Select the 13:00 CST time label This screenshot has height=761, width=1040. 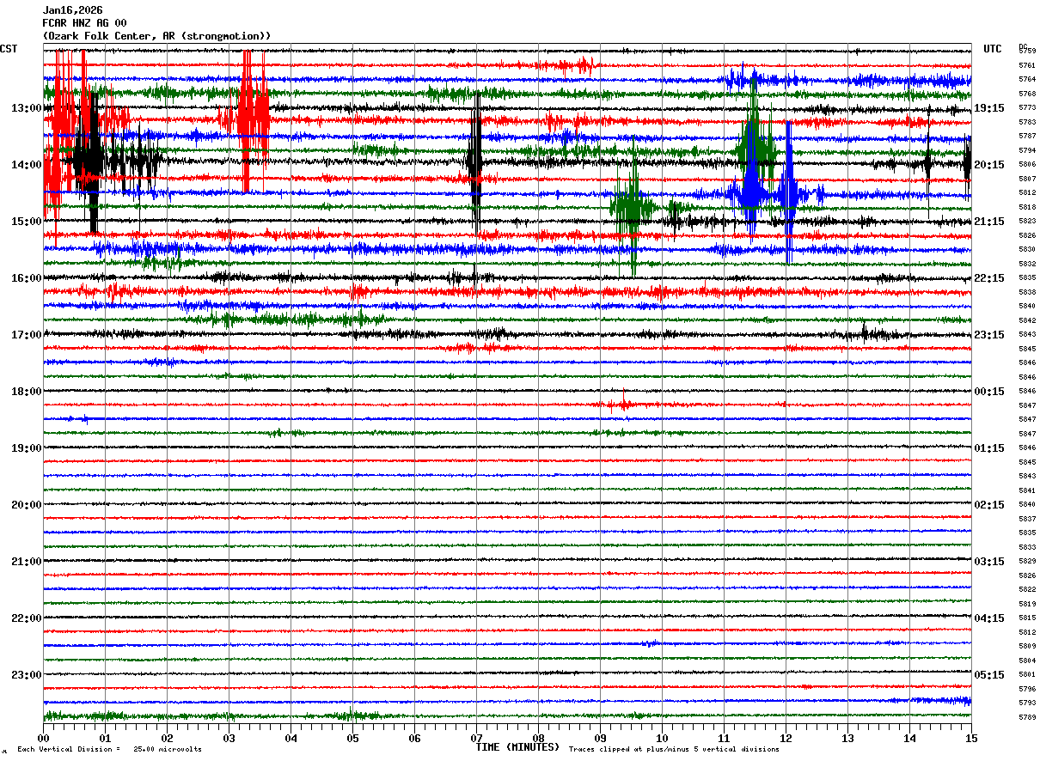[26, 108]
